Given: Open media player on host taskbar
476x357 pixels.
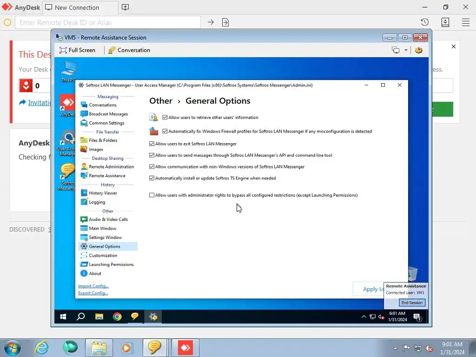Looking at the screenshot, I should [x=127, y=348].
